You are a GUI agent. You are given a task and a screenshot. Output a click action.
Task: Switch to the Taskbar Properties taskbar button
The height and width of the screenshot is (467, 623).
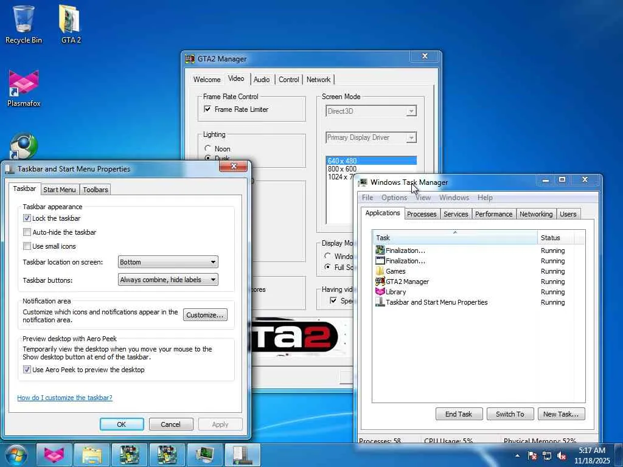pyautogui.click(x=243, y=455)
